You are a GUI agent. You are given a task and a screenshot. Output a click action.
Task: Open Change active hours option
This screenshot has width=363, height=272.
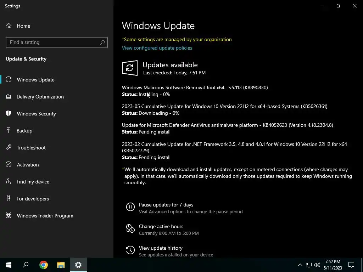[x=161, y=226]
